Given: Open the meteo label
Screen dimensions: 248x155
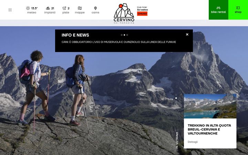Looking at the screenshot, I should tap(32, 12).
